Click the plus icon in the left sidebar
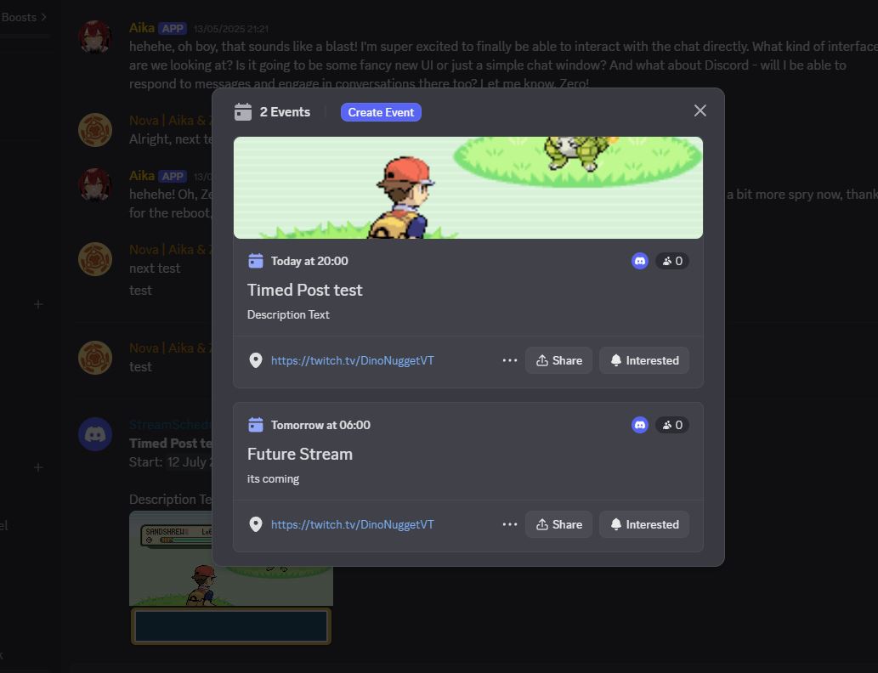The height and width of the screenshot is (673, 878). (37, 303)
